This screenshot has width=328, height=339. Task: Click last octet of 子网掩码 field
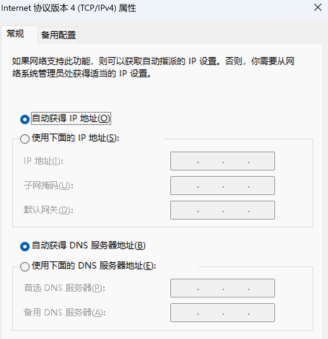(x=262, y=186)
